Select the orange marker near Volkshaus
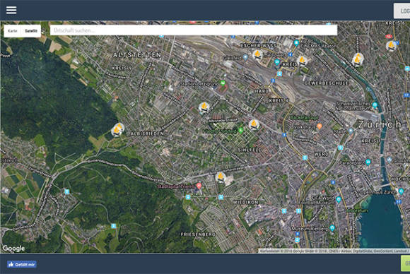This screenshot has height=274, width=410. click(x=320, y=126)
